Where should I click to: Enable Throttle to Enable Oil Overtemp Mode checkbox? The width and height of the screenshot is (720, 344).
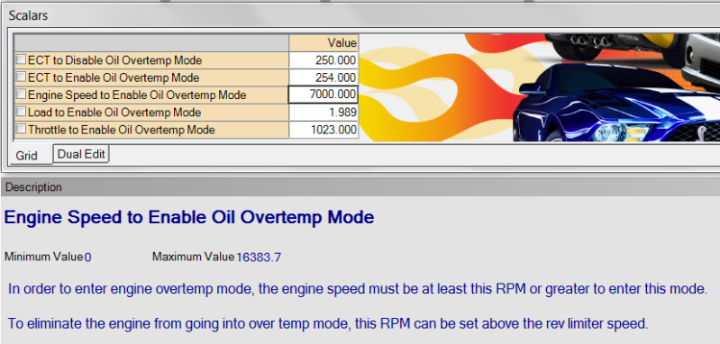21,130
